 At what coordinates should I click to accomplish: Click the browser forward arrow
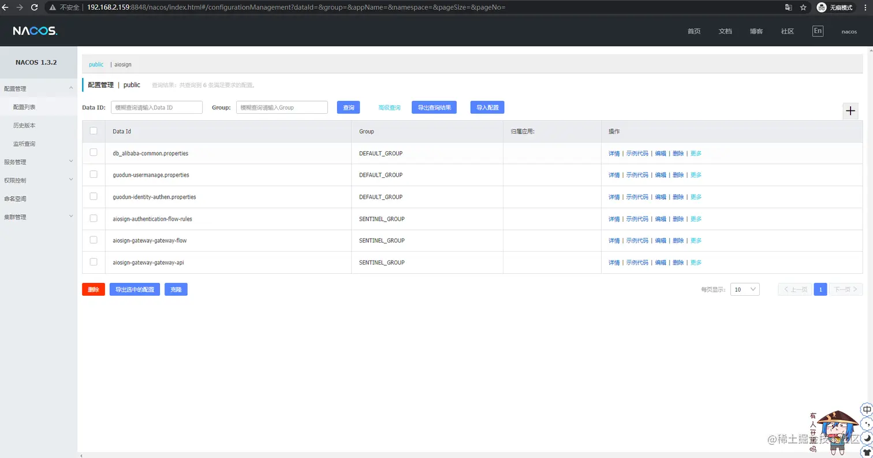[20, 8]
